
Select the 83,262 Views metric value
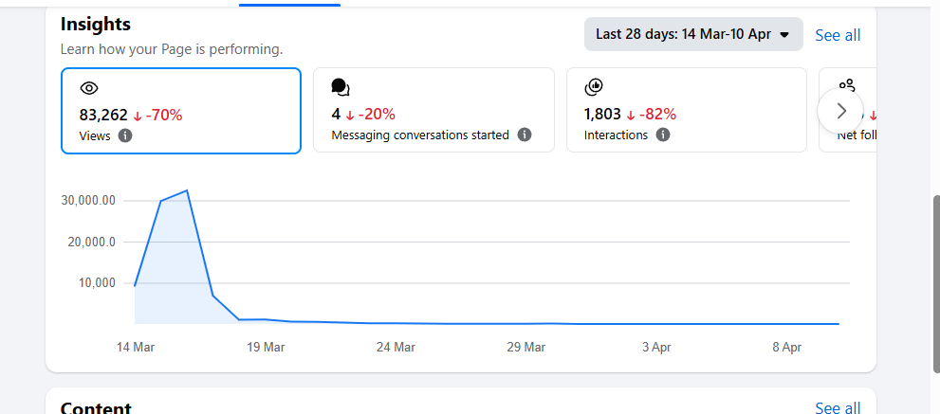pyautogui.click(x=103, y=115)
